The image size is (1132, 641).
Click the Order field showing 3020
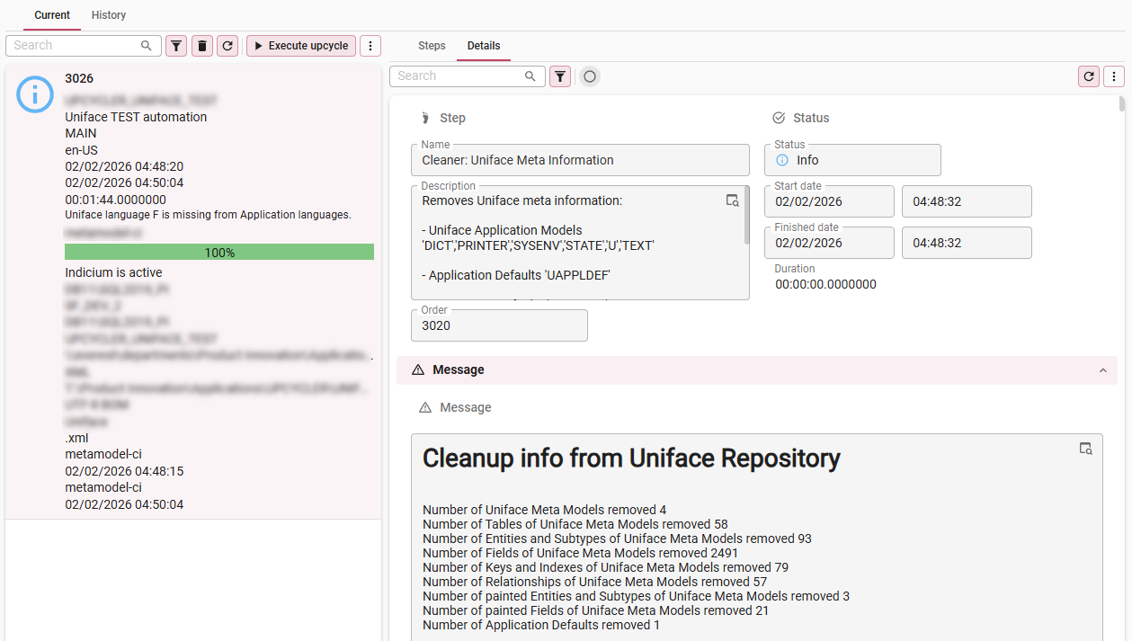point(499,325)
